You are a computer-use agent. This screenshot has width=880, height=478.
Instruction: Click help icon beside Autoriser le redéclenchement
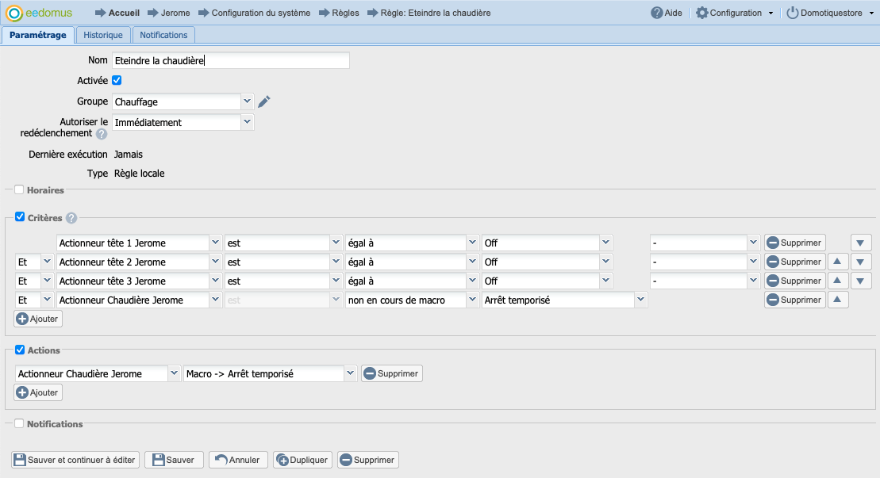[102, 134]
